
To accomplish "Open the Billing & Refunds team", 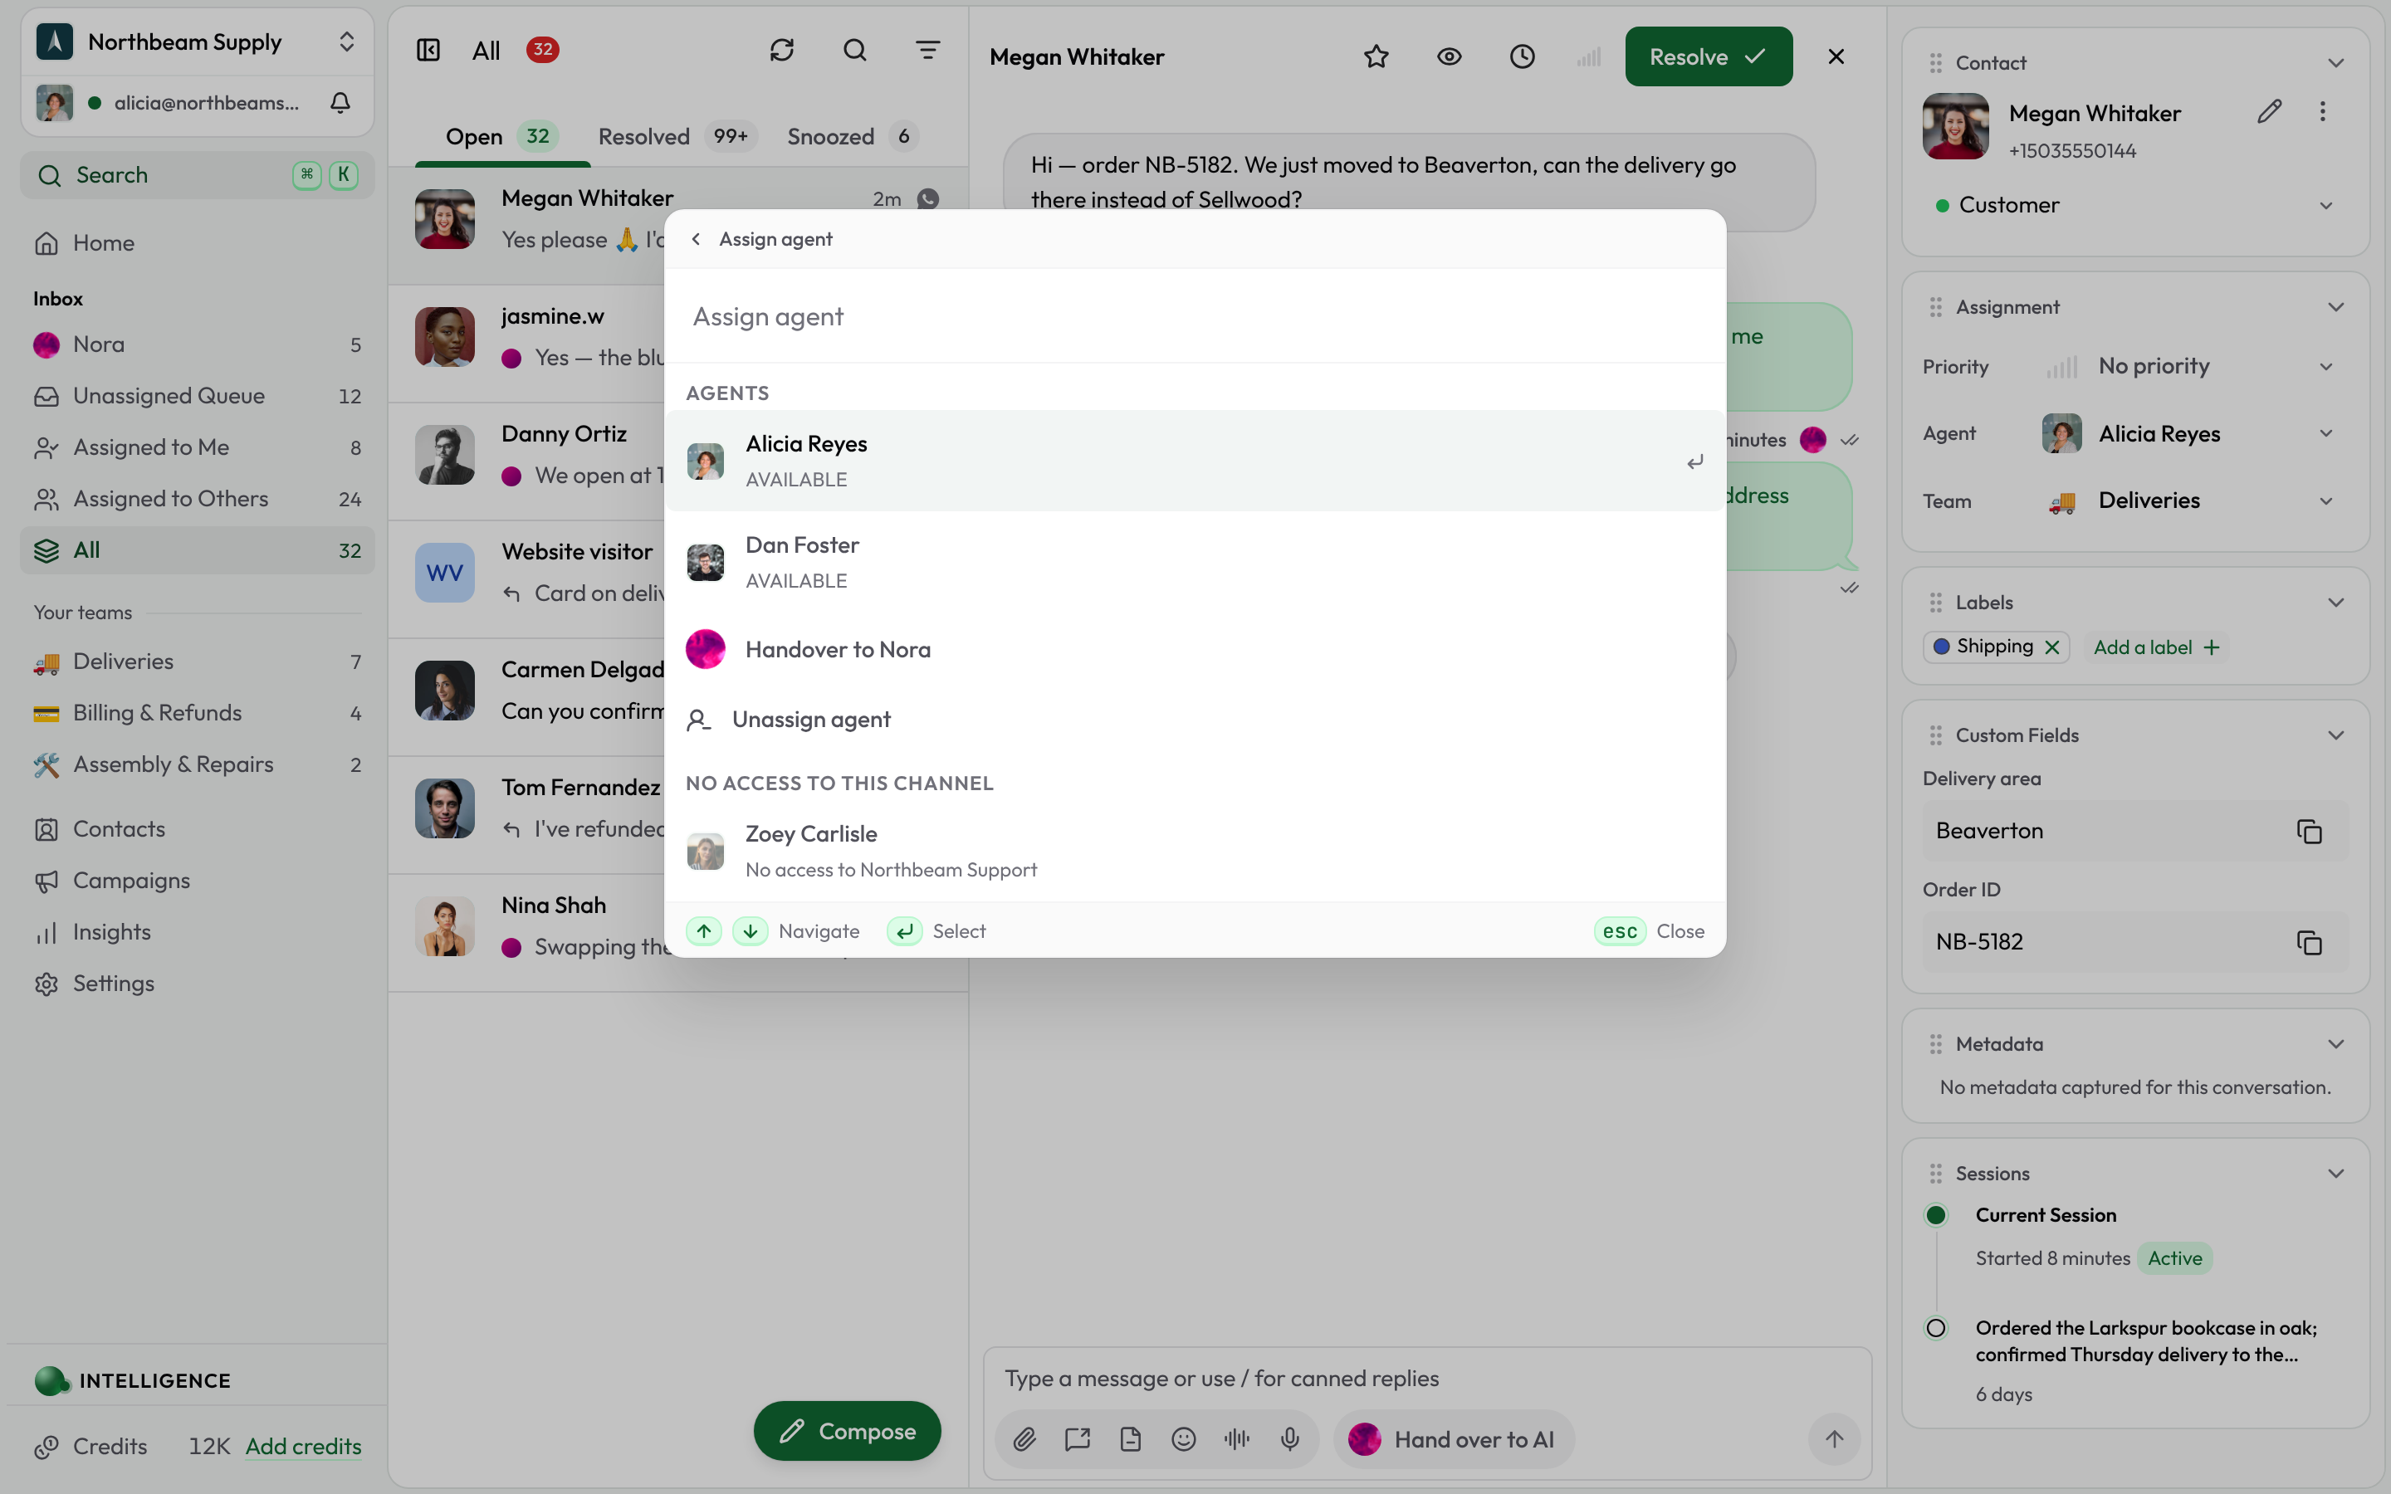I will pyautogui.click(x=198, y=712).
